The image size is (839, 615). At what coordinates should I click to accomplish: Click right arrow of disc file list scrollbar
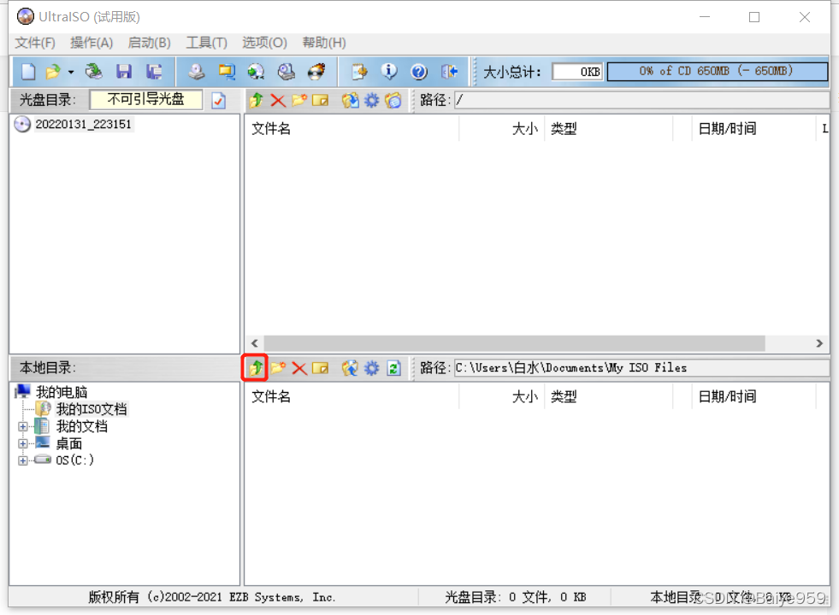pyautogui.click(x=819, y=343)
